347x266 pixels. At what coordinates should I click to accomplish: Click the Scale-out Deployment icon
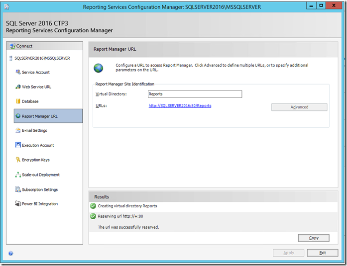click(18, 175)
